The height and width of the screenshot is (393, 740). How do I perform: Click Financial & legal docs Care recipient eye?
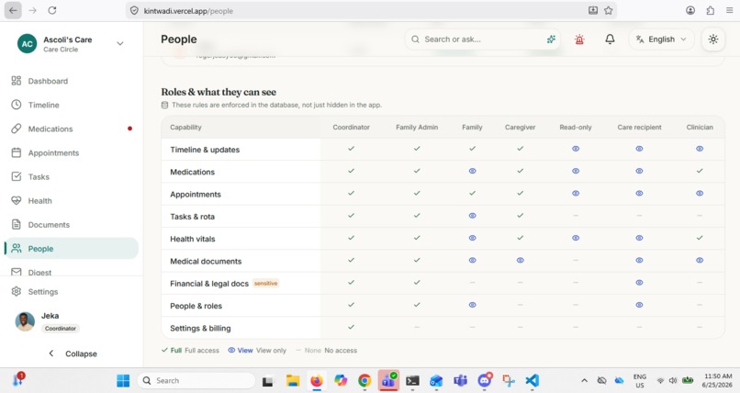[x=639, y=283]
